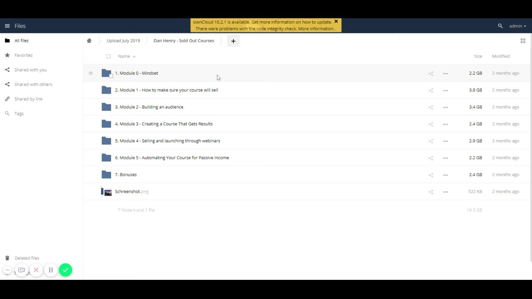The height and width of the screenshot is (299, 532).
Task: Open the Schreenshot.png file
Action: tap(132, 191)
